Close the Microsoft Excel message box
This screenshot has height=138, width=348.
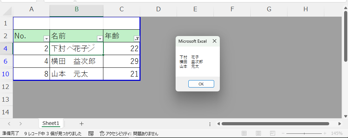pos(214,41)
